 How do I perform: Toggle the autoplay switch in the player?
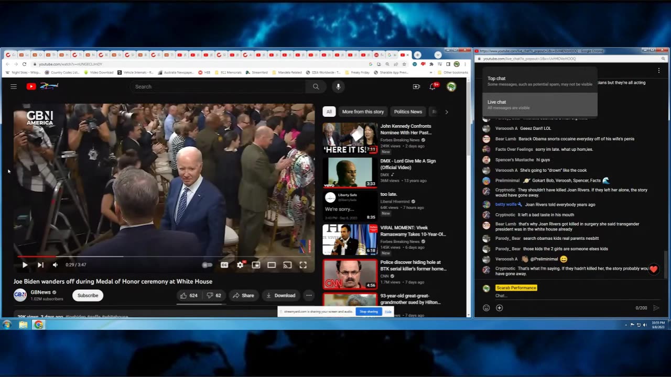[x=208, y=265]
